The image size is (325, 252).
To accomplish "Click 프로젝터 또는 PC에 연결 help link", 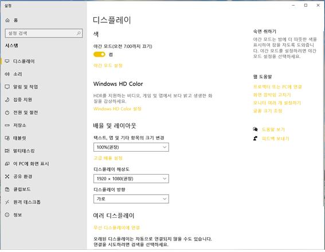I will pos(277,86).
